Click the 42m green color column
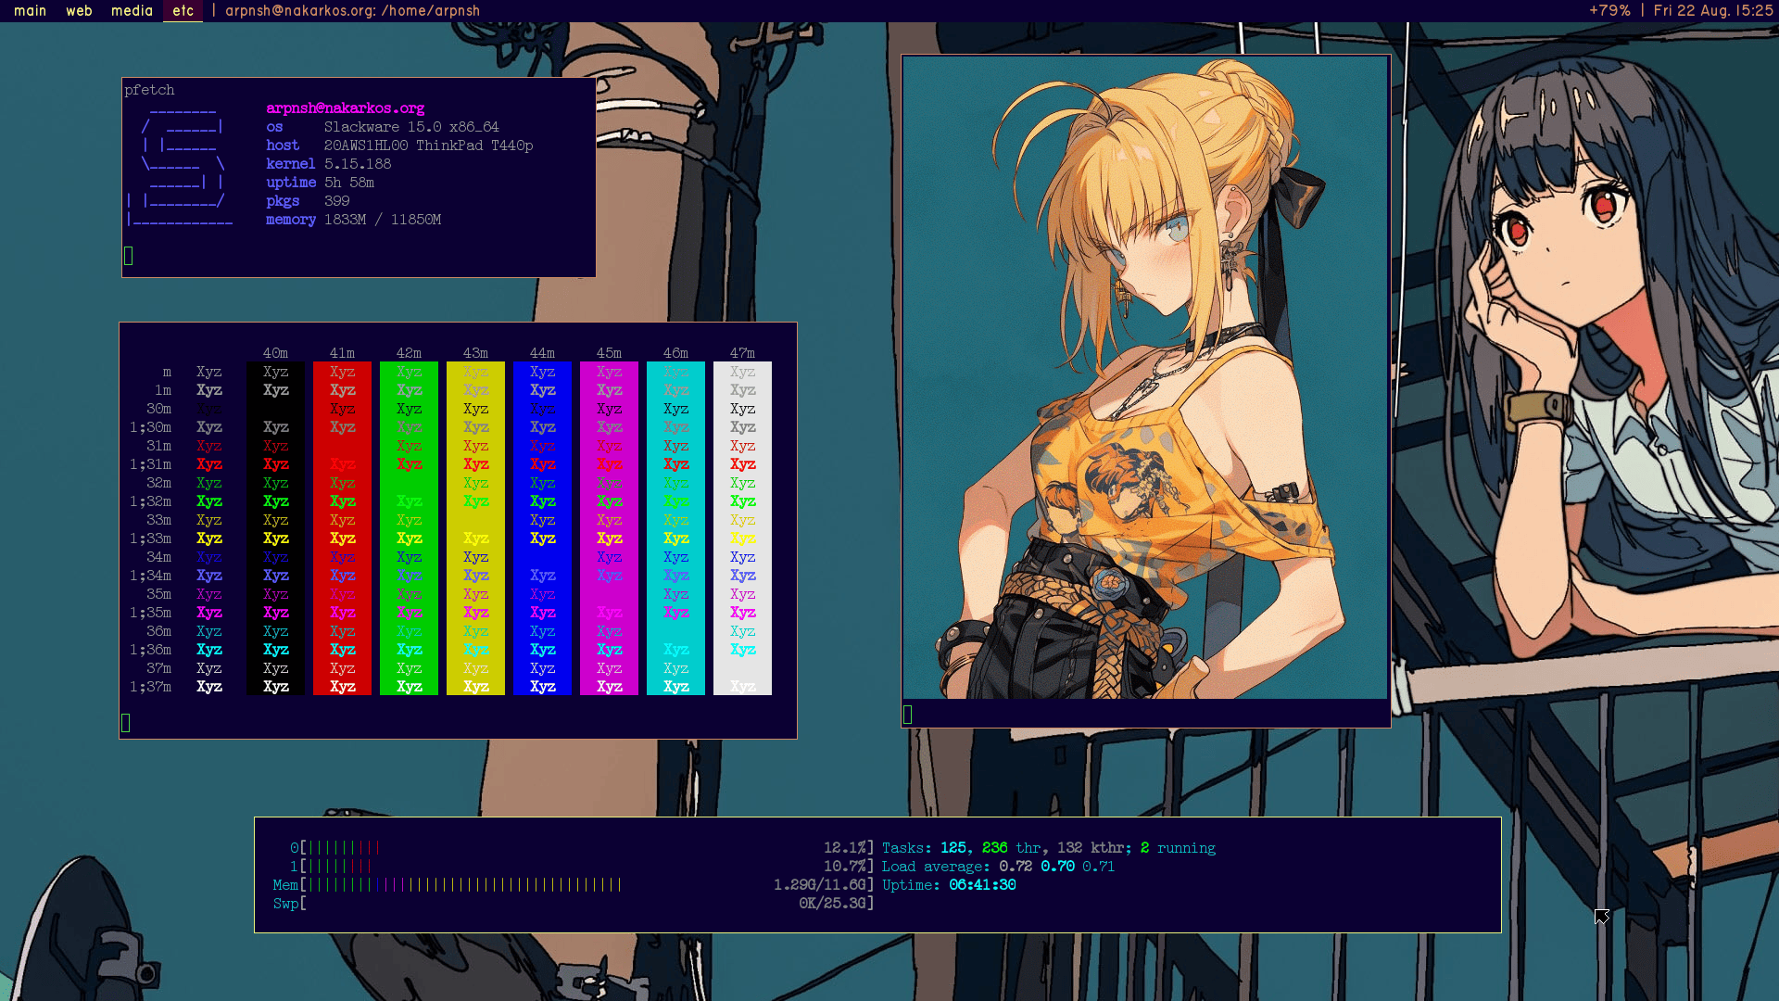Image resolution: width=1779 pixels, height=1001 pixels. click(x=409, y=528)
